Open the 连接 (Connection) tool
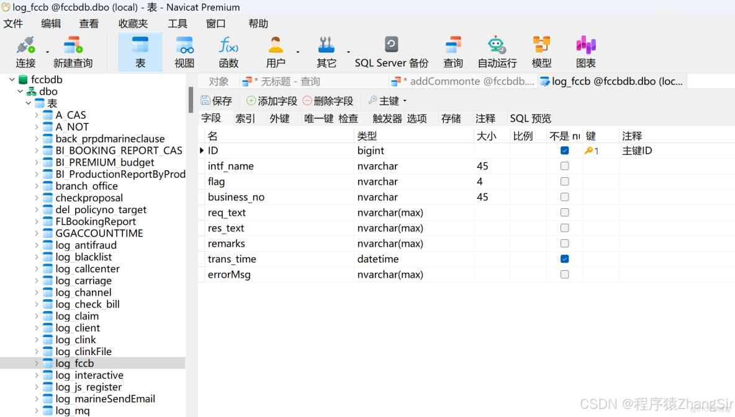 (25, 51)
